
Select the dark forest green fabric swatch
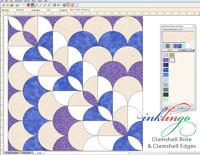(x=166, y=94)
